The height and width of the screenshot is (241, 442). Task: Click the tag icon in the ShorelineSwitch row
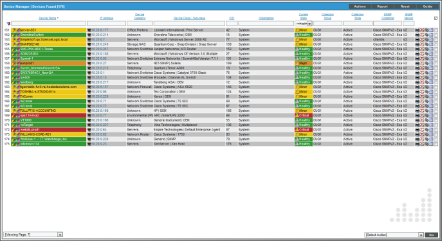point(427,35)
